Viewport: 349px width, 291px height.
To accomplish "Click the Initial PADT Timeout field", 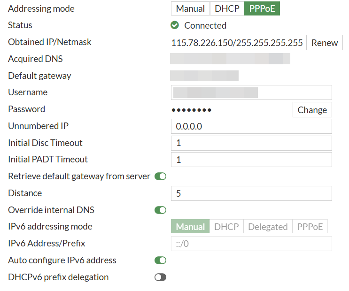I will pos(251,160).
